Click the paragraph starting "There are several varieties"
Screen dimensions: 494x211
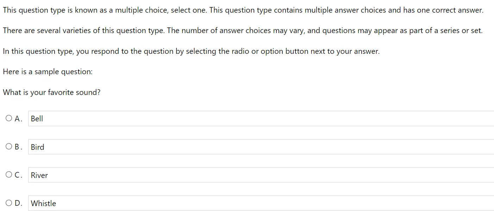coord(242,31)
